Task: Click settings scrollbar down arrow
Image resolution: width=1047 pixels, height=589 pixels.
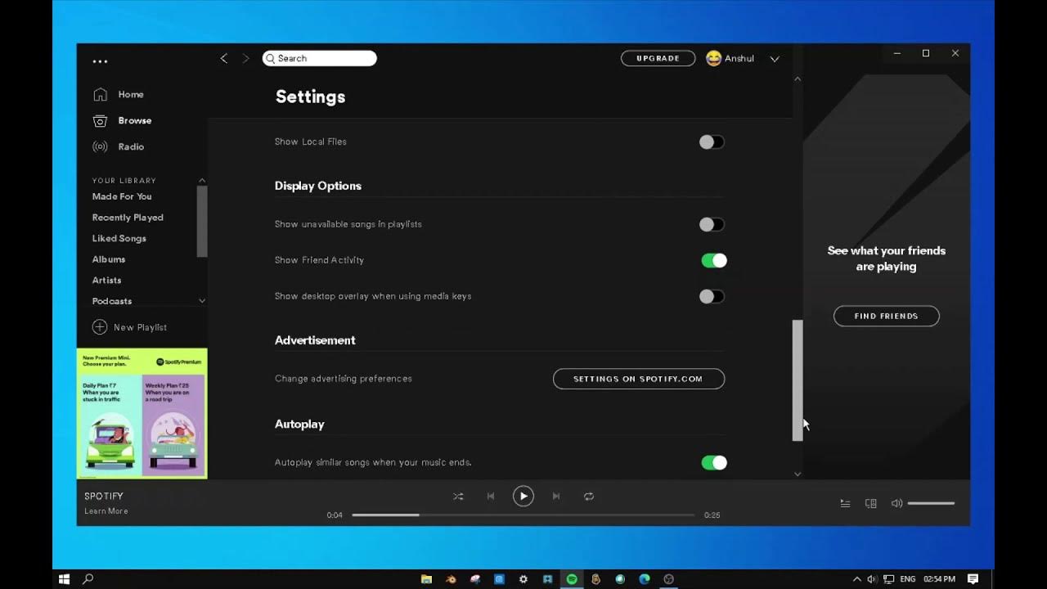Action: [798, 474]
